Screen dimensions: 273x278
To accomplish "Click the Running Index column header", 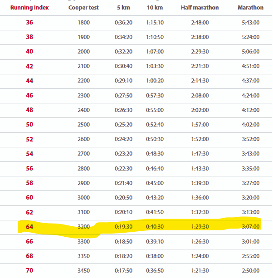I will (29, 8).
